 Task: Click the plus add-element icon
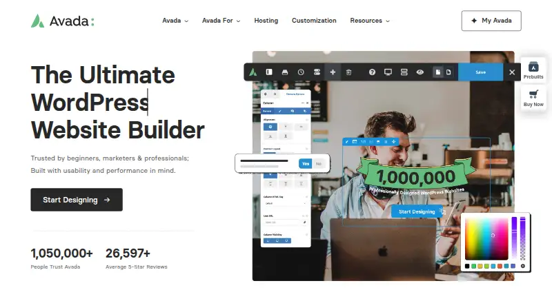[x=333, y=72]
